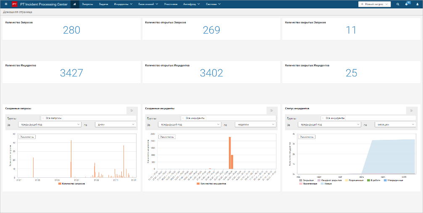Click the total requests value 280

coord(71,30)
